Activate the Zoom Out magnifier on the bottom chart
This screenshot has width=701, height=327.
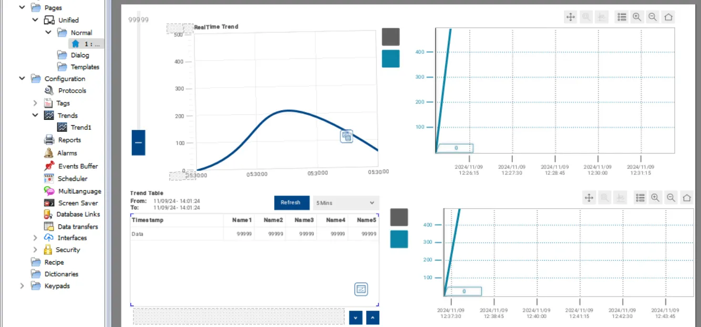671,198
